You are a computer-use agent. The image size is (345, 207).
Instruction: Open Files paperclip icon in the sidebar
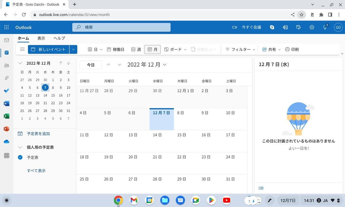(6, 78)
